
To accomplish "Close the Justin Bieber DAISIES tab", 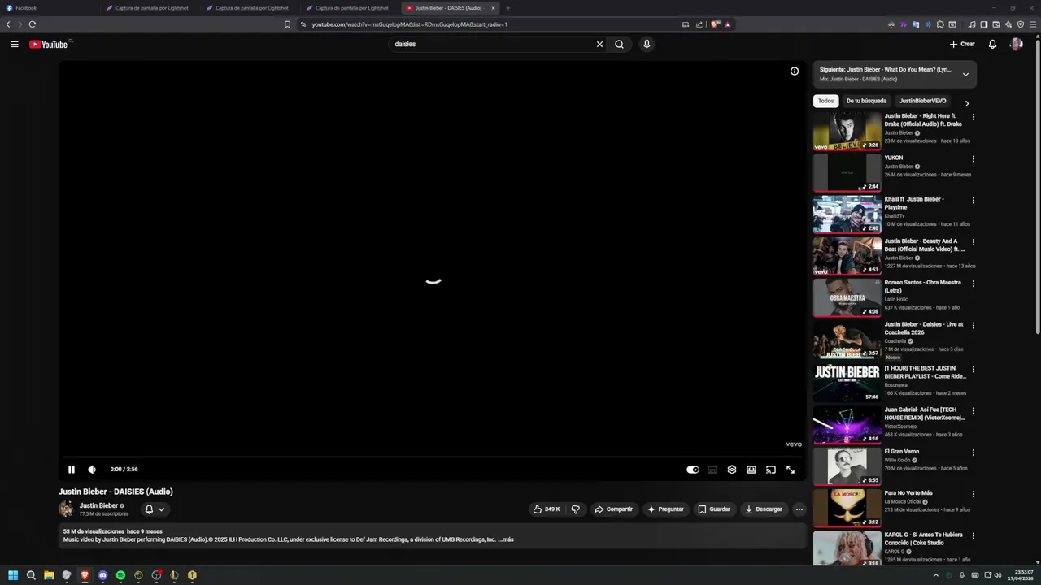I will [x=493, y=8].
